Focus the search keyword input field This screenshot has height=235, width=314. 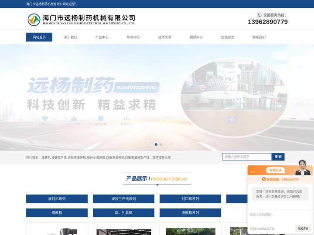247,157
